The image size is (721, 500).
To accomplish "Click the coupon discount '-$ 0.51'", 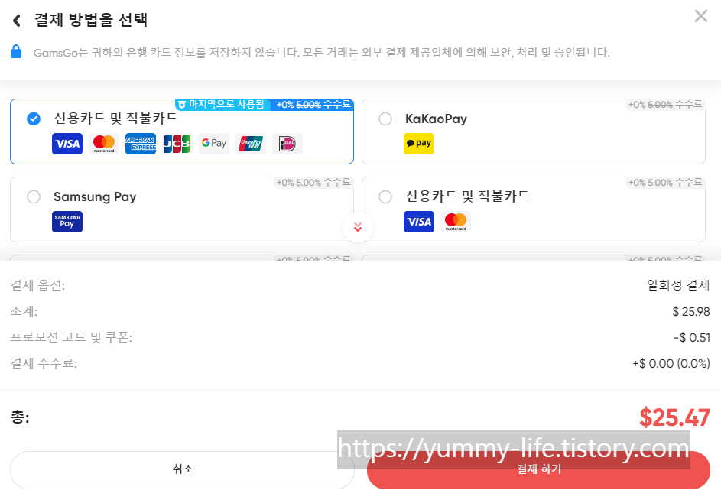I will click(692, 338).
